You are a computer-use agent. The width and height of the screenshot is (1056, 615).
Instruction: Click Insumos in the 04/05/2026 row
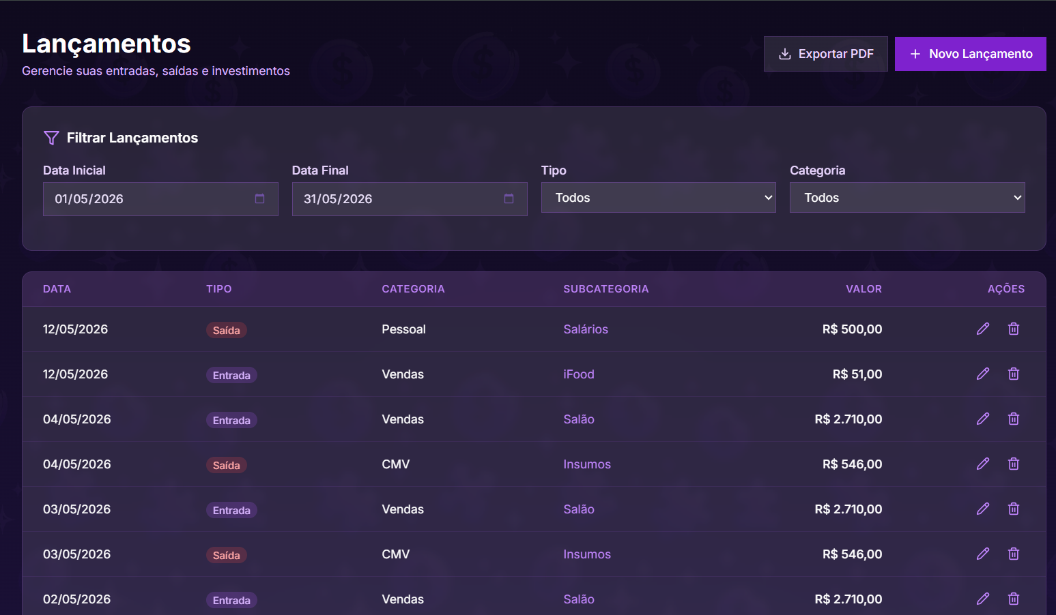587,464
